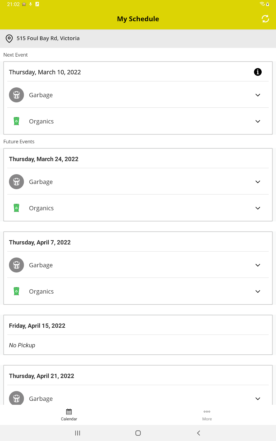Image resolution: width=276 pixels, height=441 pixels.
Task: Tap the April 7 Organics bin icon
Action: point(17,291)
